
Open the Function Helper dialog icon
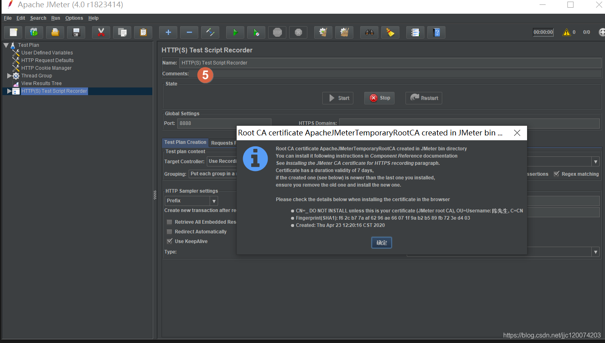(415, 32)
